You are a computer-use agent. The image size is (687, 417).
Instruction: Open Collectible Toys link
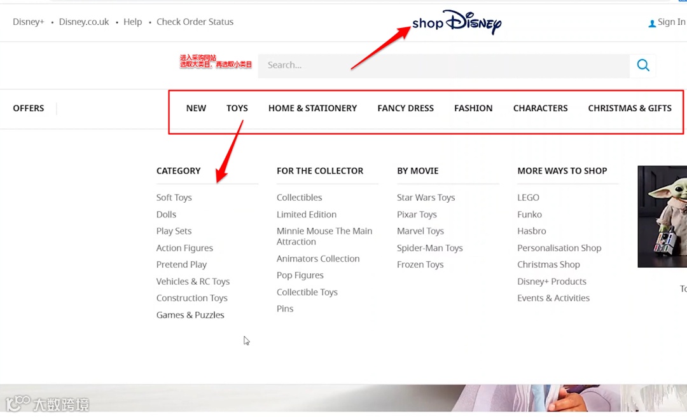(307, 292)
